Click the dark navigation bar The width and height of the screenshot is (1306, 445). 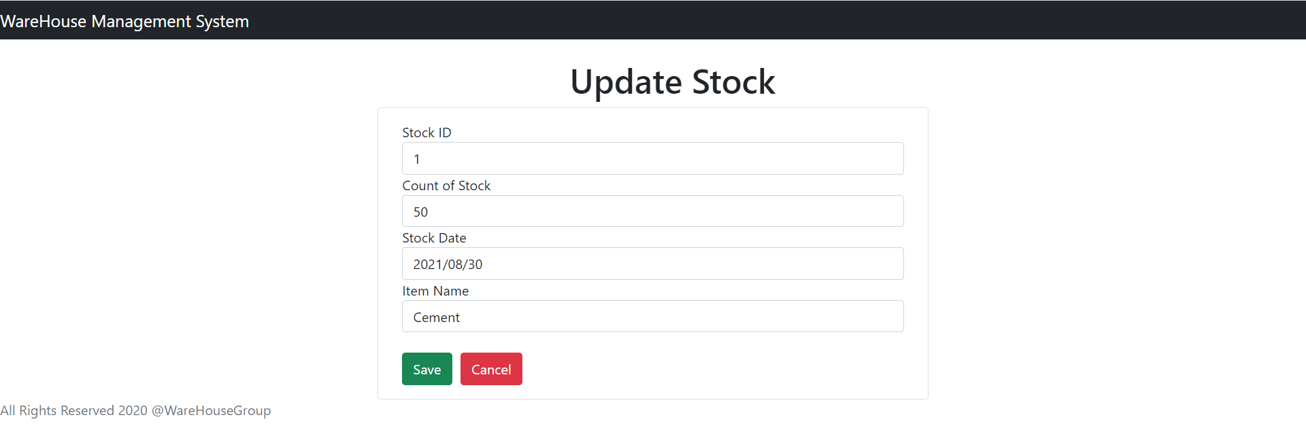653,20
